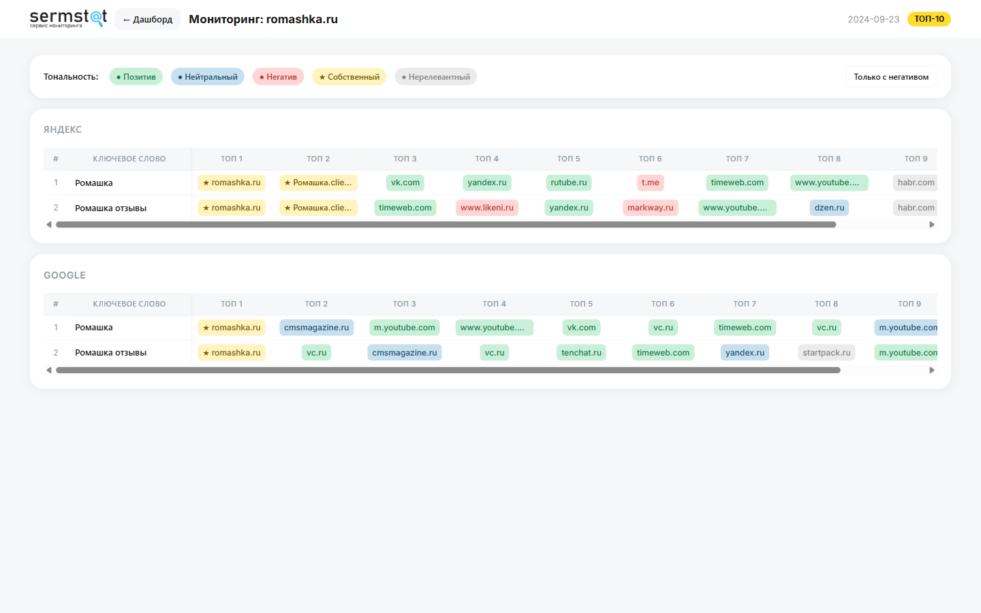
Task: Open Ромашка.clie... chip in Яндекс Ромашка row
Action: pos(318,183)
